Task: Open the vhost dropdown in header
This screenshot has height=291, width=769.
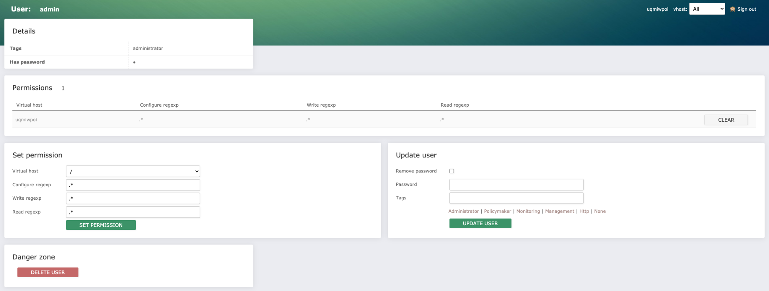Action: [707, 9]
